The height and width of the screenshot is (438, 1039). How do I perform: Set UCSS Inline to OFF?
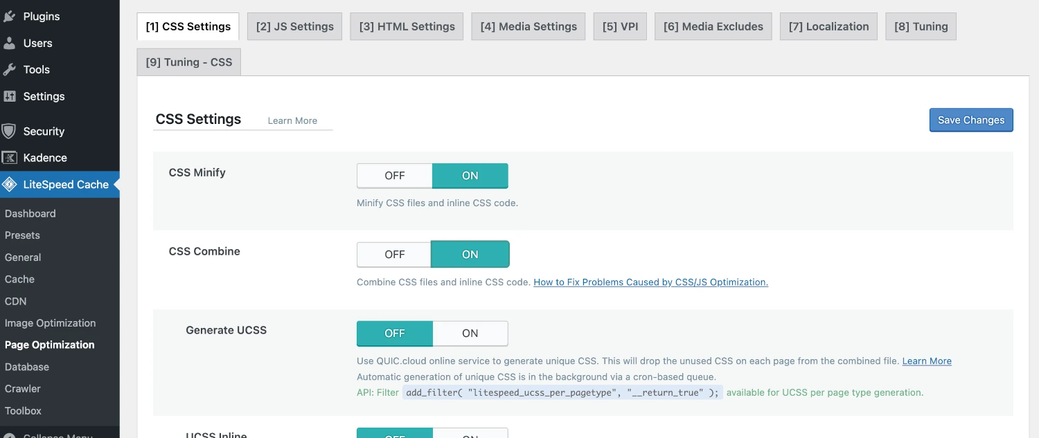click(x=395, y=433)
